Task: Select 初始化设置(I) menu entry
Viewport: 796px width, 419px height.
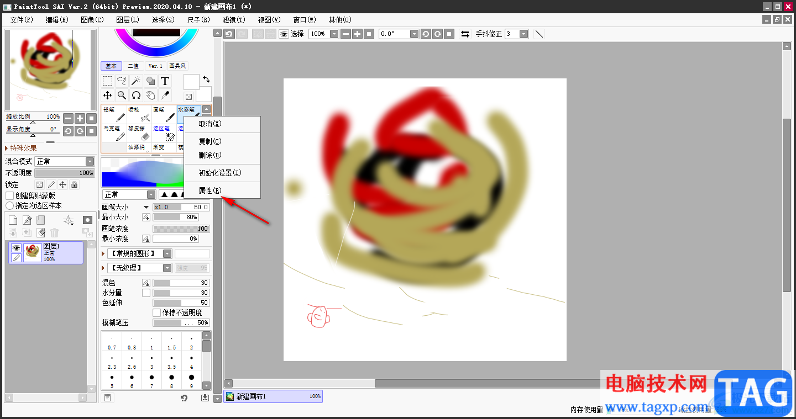Action: tap(220, 173)
